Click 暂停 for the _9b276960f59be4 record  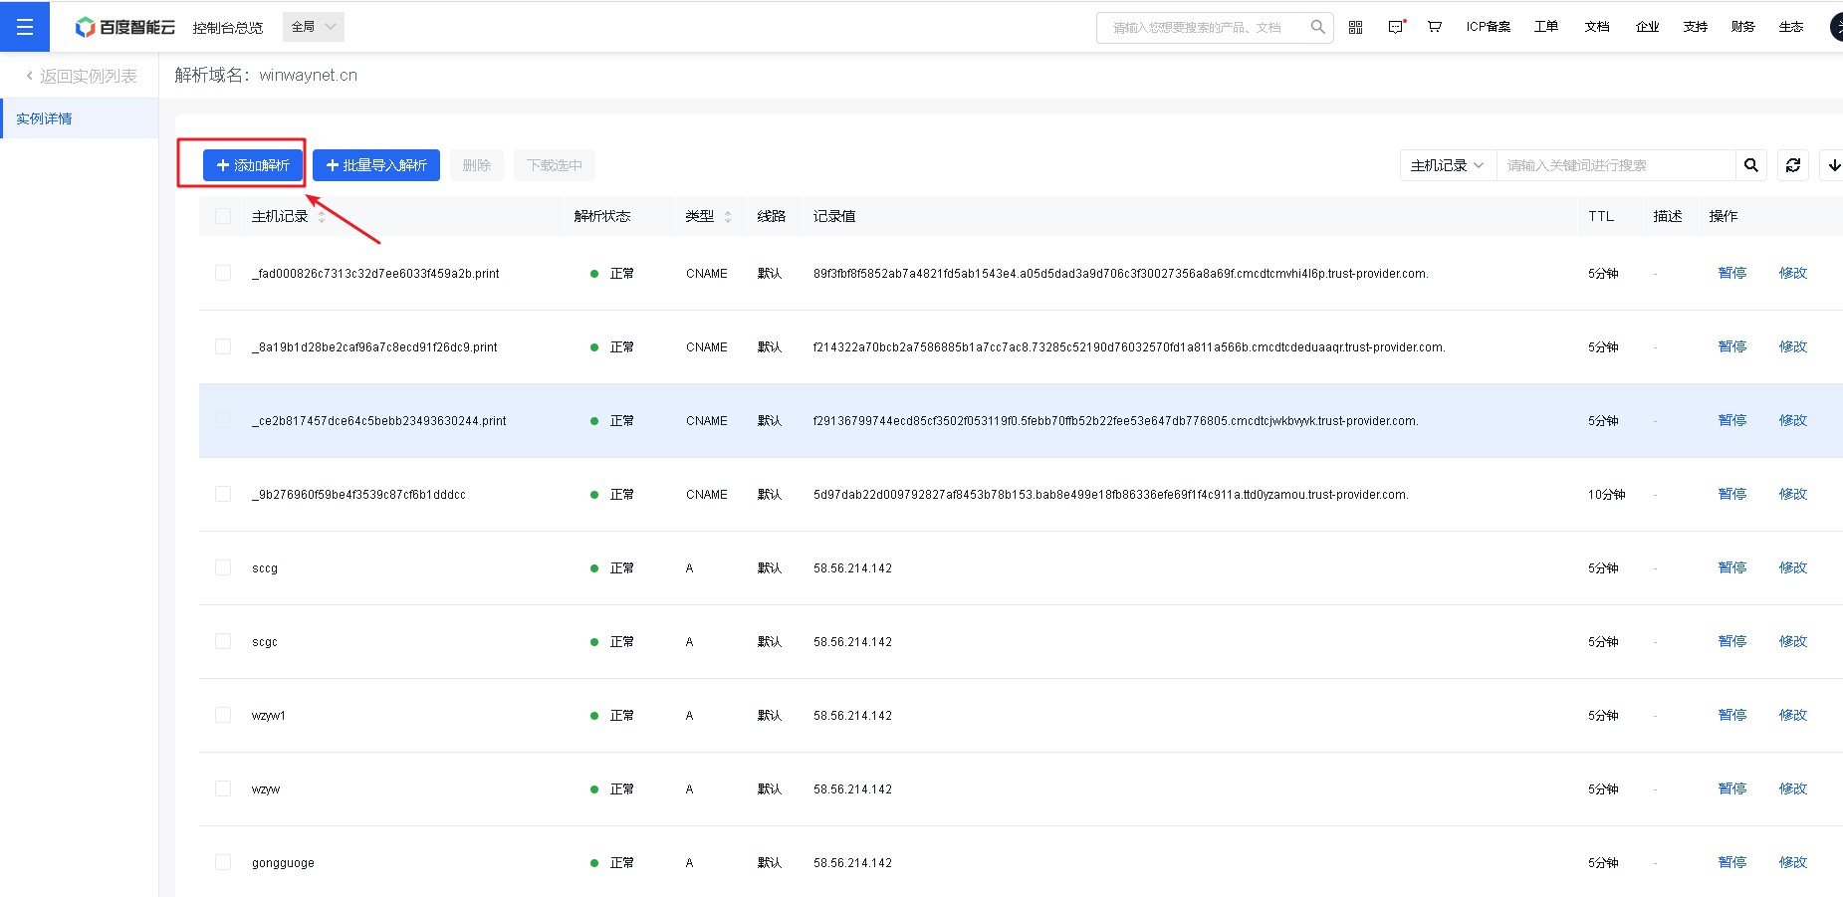(1732, 494)
